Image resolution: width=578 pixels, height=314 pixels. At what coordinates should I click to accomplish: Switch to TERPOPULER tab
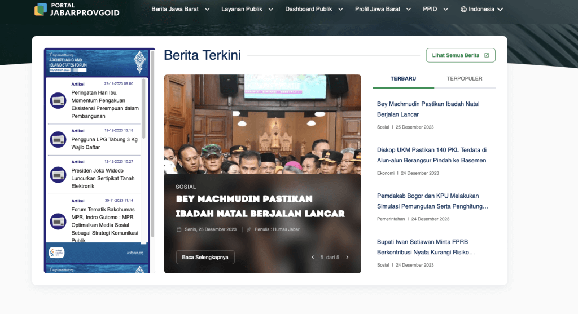click(x=465, y=79)
